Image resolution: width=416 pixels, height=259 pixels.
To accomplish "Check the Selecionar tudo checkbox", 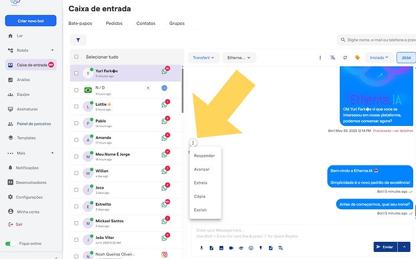I will pos(76,57).
